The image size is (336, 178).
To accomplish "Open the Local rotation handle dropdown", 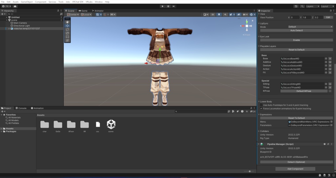I will pyautogui.click(x=86, y=14).
